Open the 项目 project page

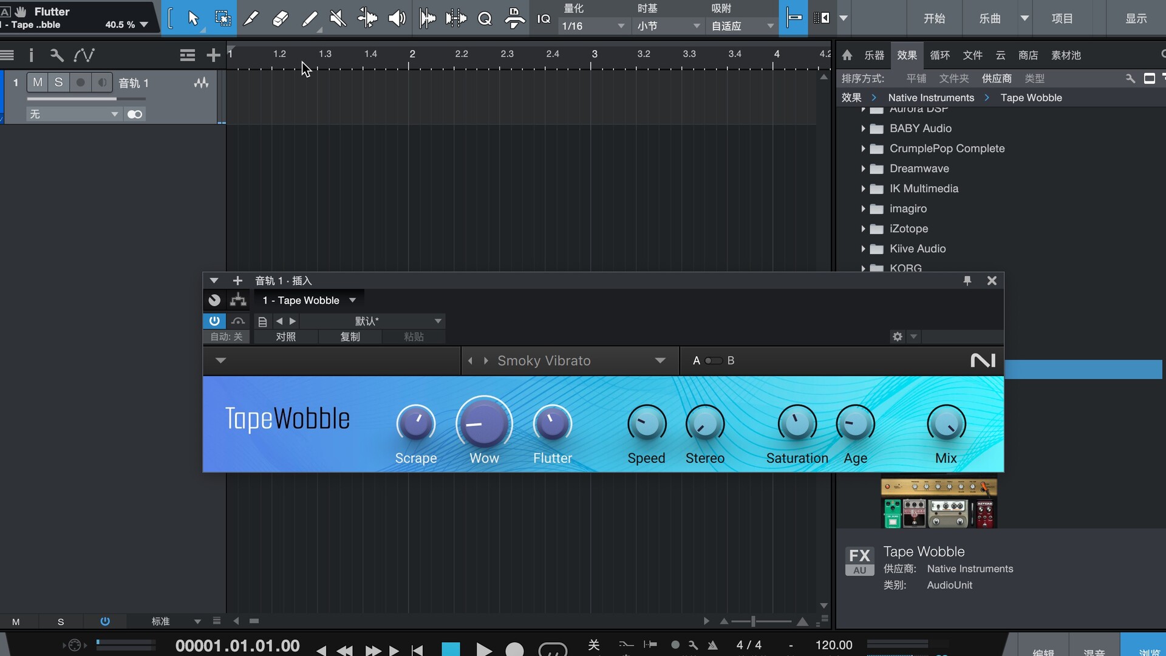1062,18
